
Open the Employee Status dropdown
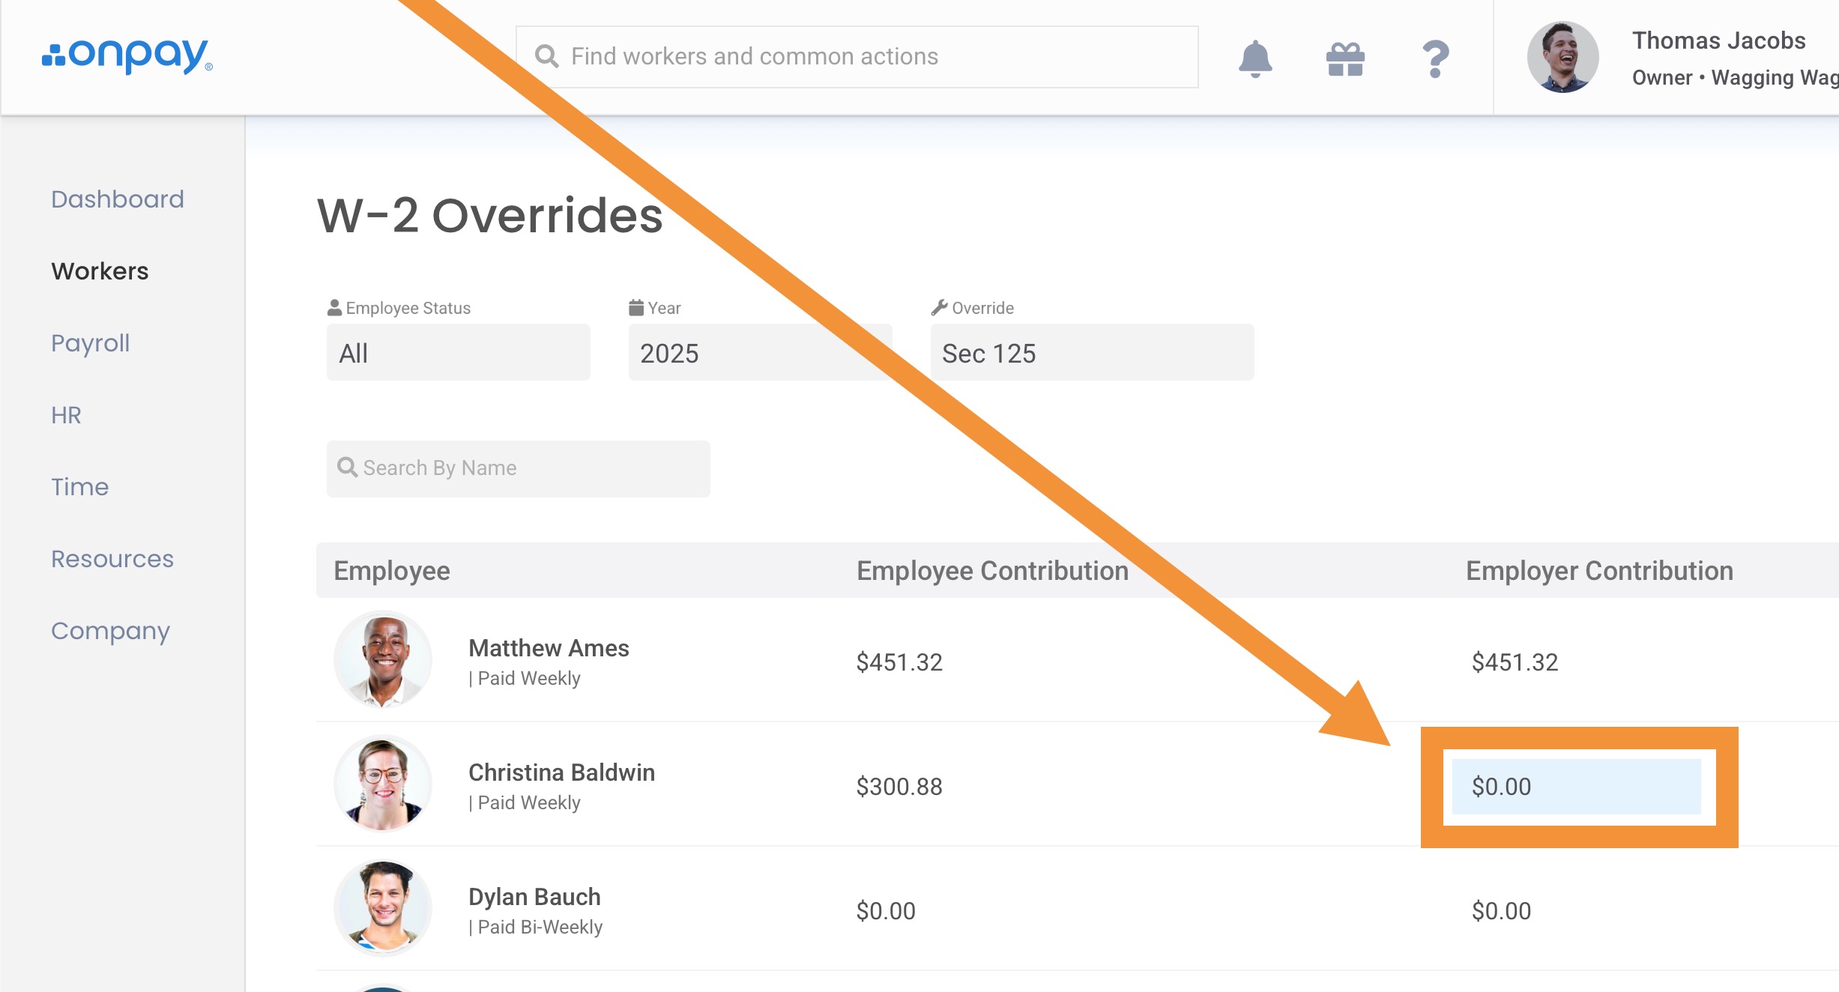458,352
